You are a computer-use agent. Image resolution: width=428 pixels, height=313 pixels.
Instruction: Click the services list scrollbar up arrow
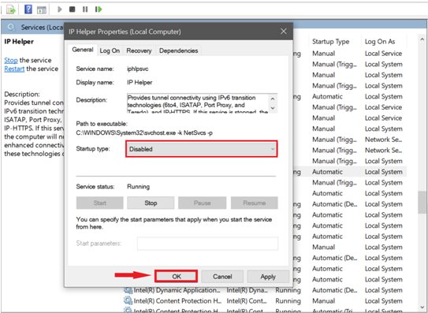pos(422,40)
